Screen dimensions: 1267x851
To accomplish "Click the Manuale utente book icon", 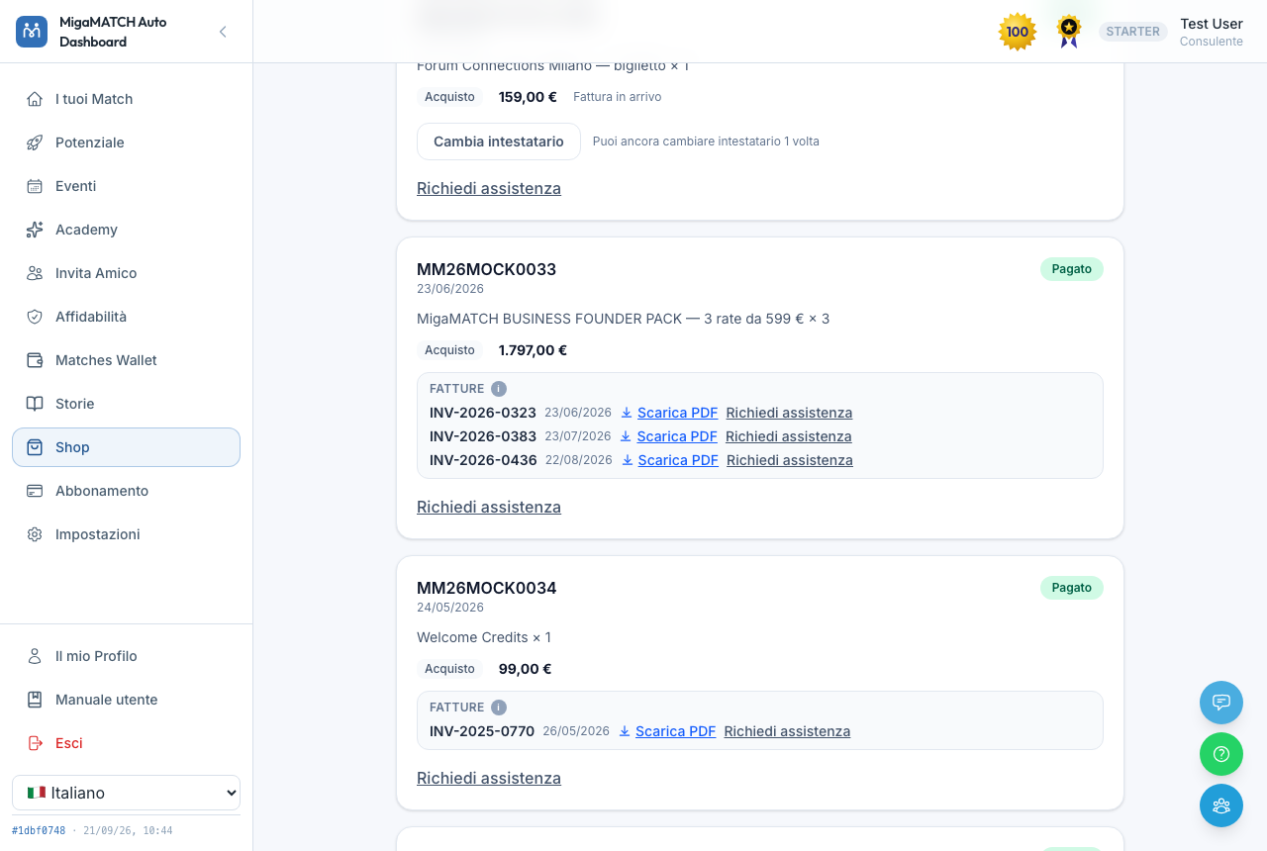I will tap(35, 700).
